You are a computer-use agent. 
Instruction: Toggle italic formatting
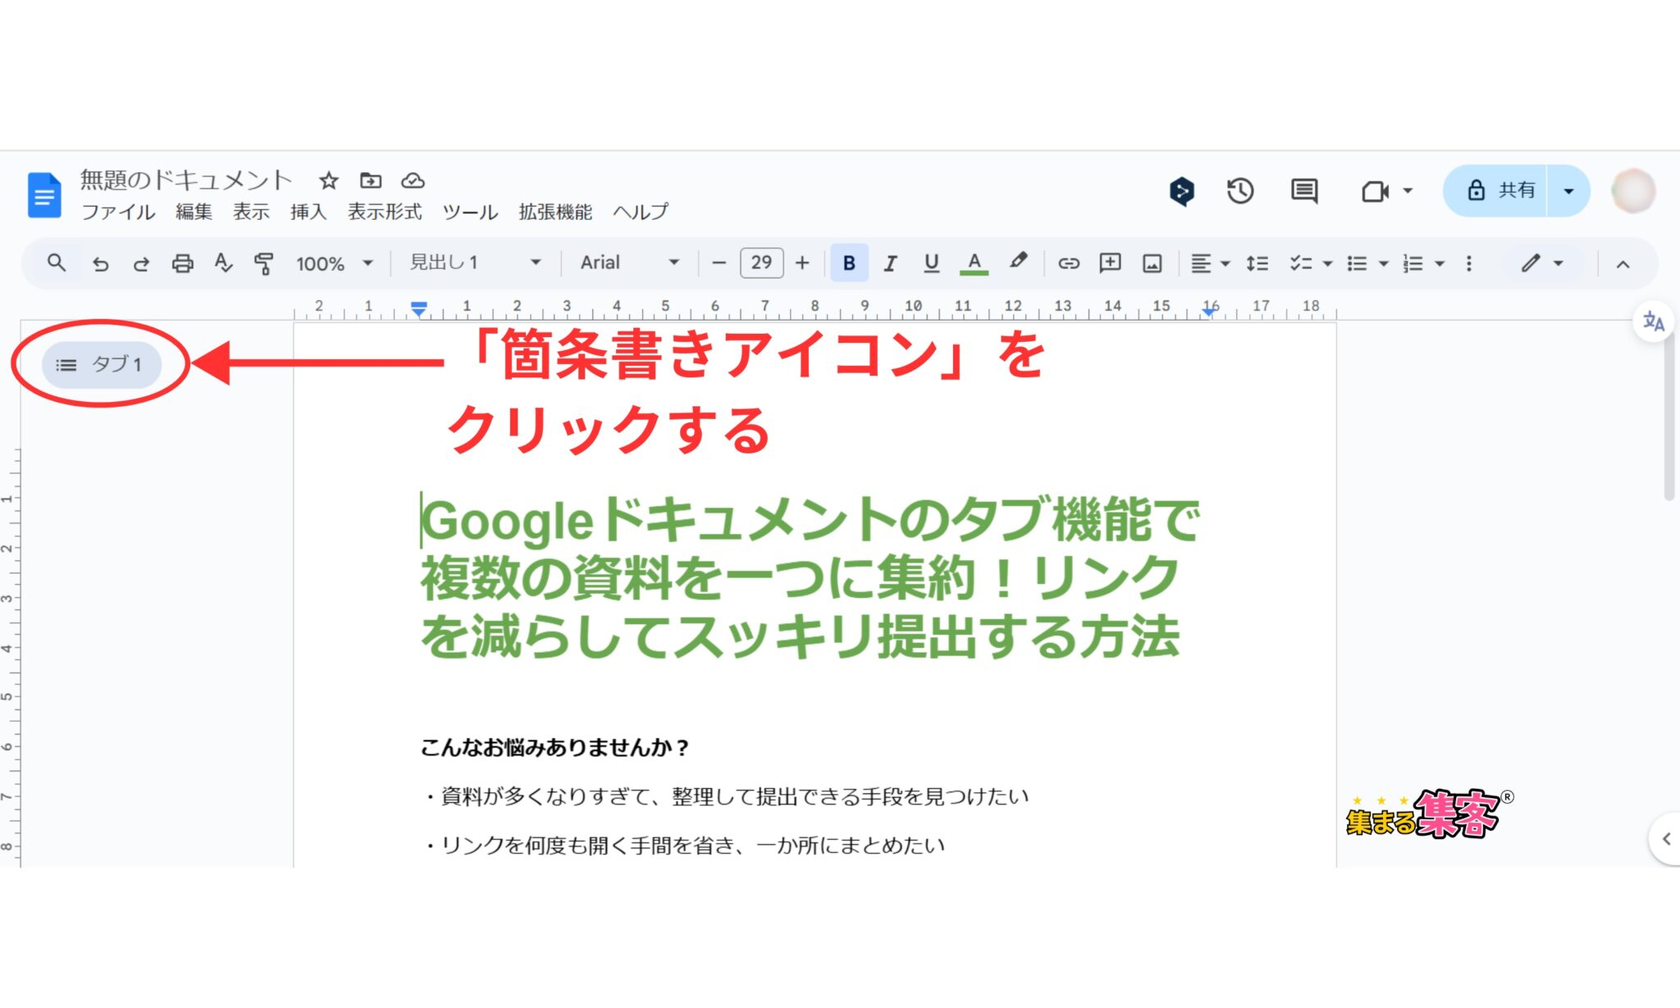tap(890, 263)
